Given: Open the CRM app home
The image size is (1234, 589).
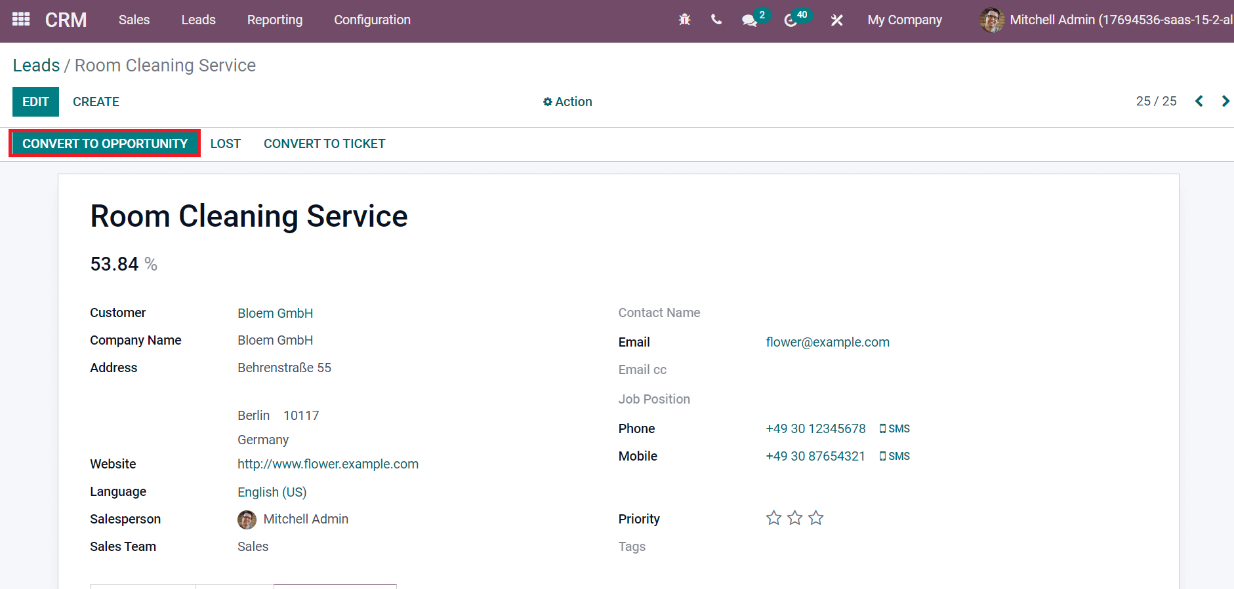Looking at the screenshot, I should click(x=66, y=20).
